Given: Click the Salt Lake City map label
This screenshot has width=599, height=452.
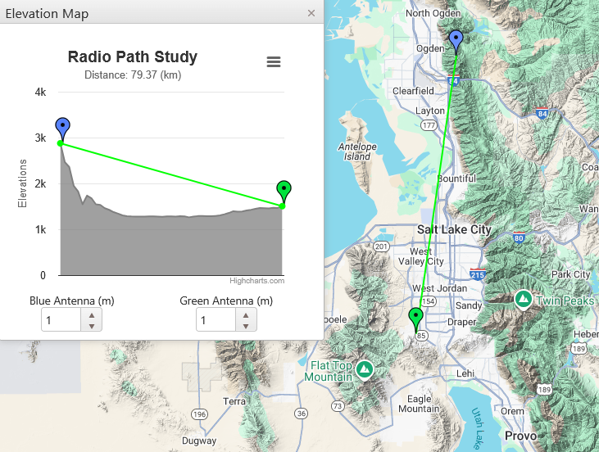Looking at the screenshot, I should coord(453,229).
